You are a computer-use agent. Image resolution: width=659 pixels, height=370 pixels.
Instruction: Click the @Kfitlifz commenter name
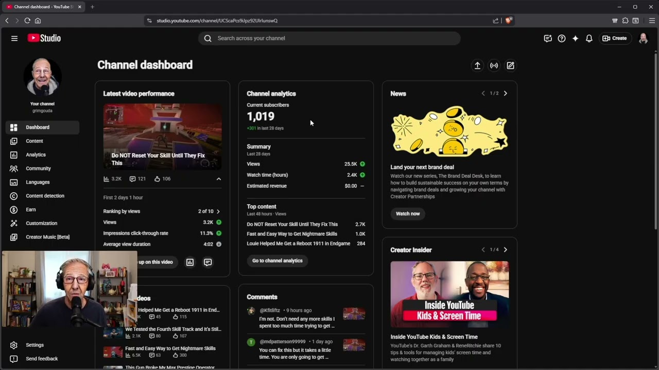click(x=270, y=310)
